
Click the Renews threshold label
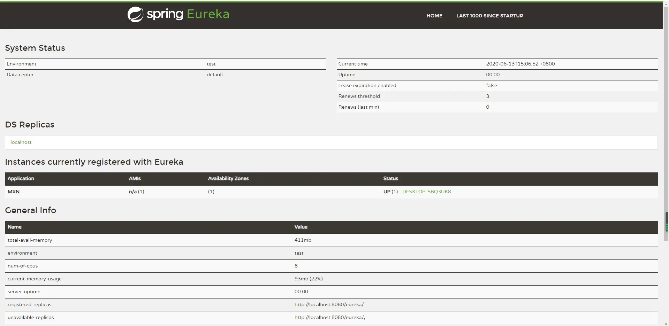(x=359, y=96)
